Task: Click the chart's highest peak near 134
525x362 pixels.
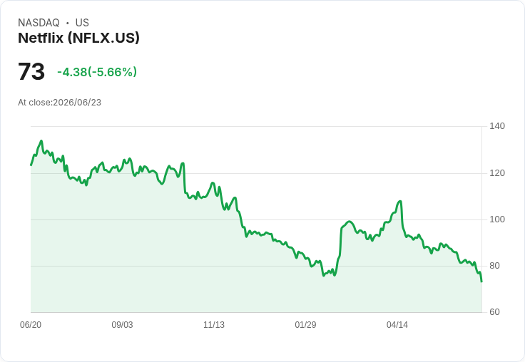Action: click(41, 141)
